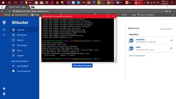The width and height of the screenshot is (176, 99).
Task: Open the Action Center notification icon
Action: click(172, 2)
